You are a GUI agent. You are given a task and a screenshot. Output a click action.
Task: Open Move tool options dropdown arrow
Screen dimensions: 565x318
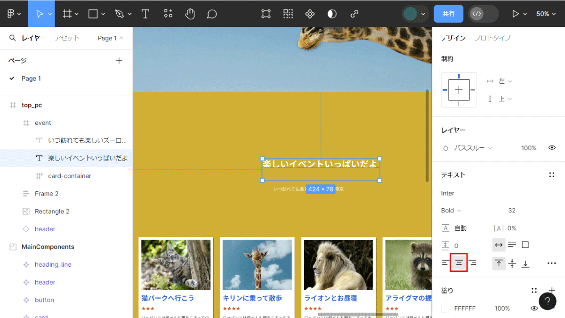[x=49, y=14]
